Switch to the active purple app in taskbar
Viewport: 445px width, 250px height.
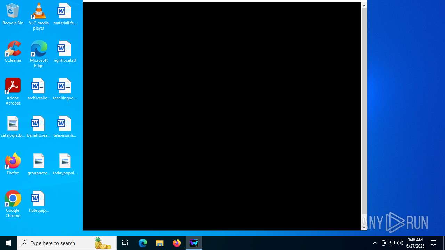(194, 243)
